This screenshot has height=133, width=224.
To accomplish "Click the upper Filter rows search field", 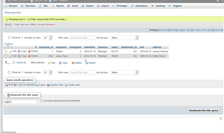I will pos(83,38).
